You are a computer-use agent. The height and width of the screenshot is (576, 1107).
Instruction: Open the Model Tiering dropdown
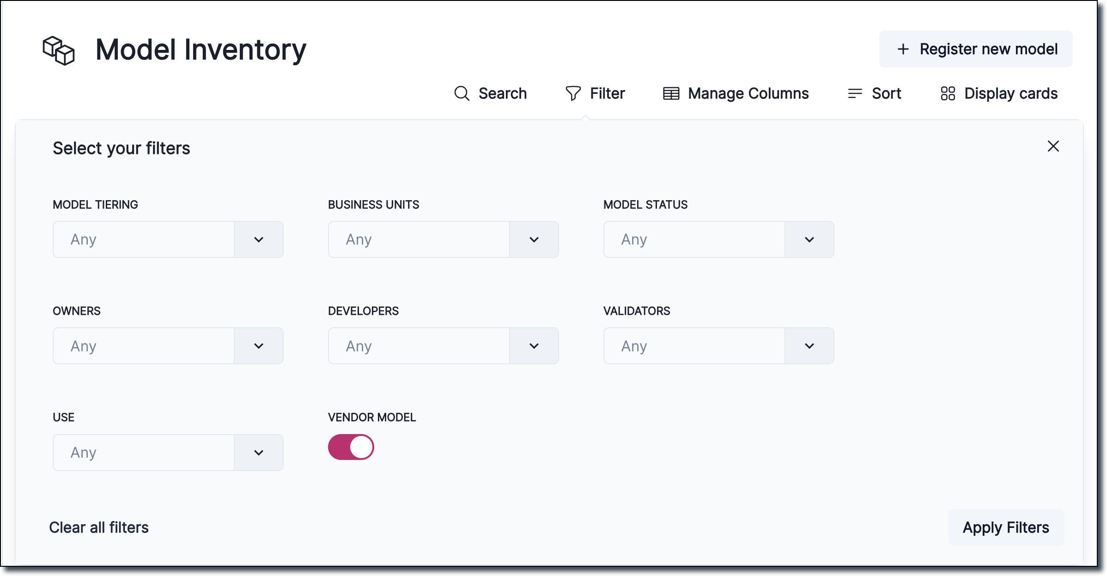pyautogui.click(x=258, y=239)
